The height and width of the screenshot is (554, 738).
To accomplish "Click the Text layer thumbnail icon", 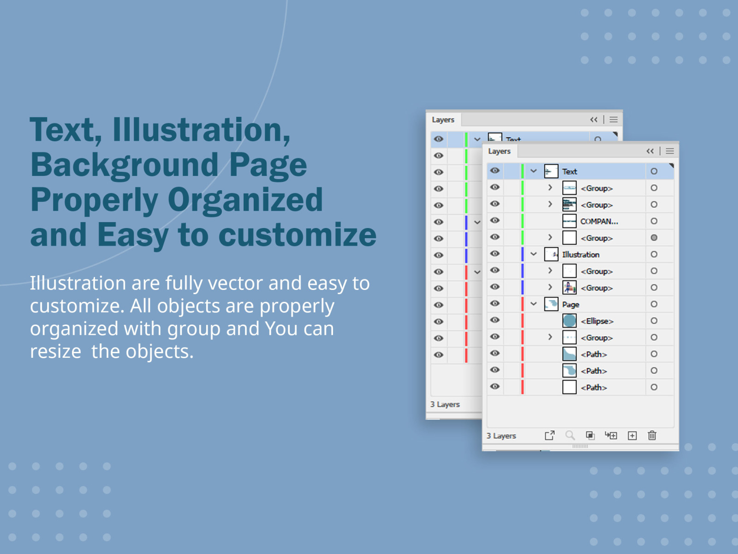I will coord(551,171).
